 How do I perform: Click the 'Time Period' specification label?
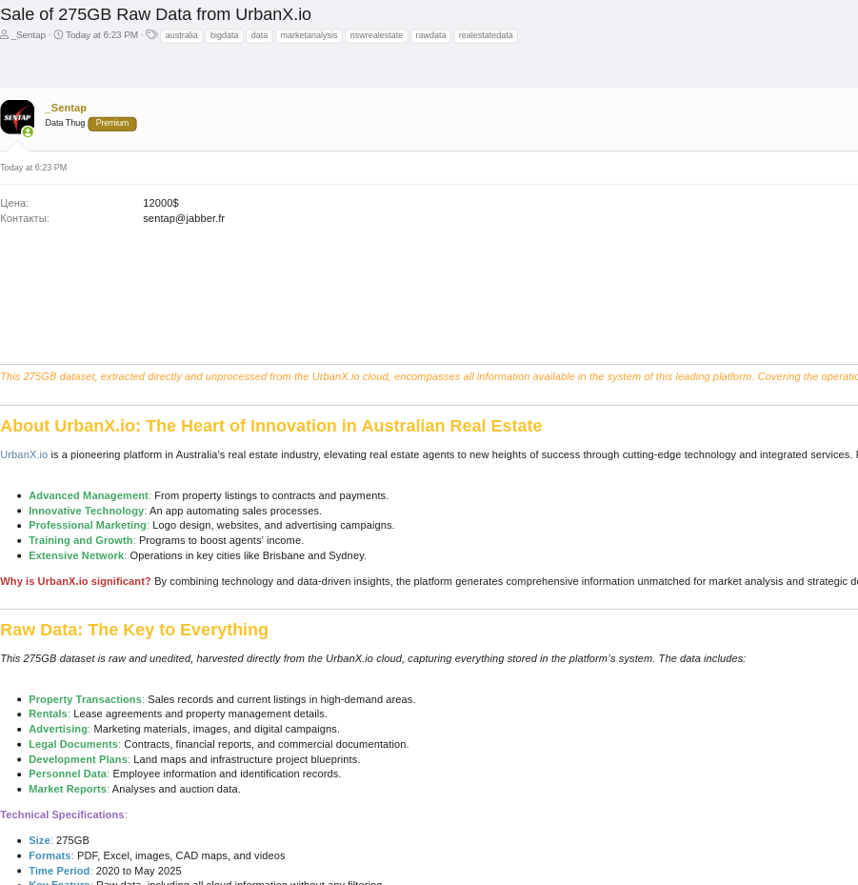click(59, 872)
